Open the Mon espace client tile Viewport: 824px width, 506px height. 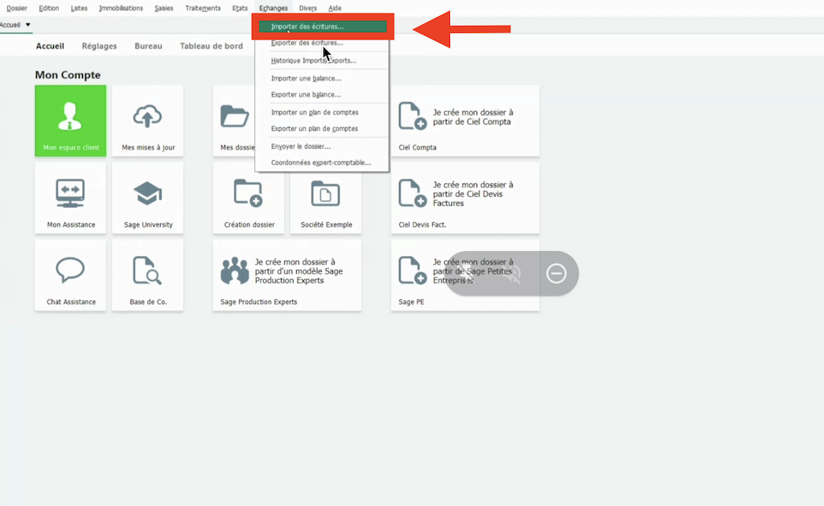tap(71, 121)
